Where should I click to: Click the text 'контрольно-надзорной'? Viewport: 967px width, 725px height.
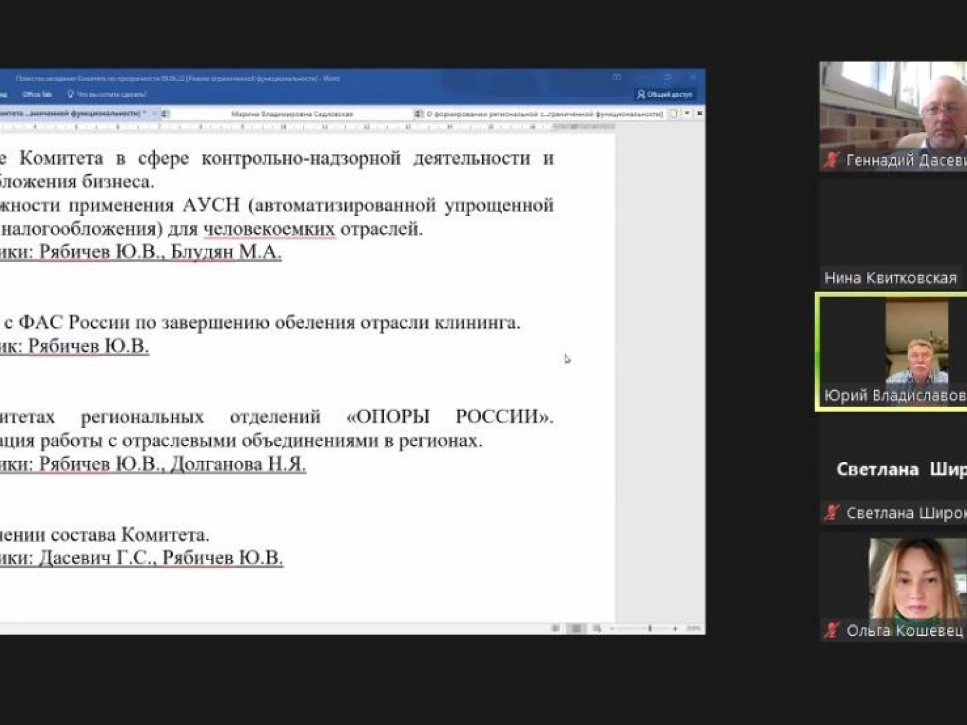pos(301,158)
